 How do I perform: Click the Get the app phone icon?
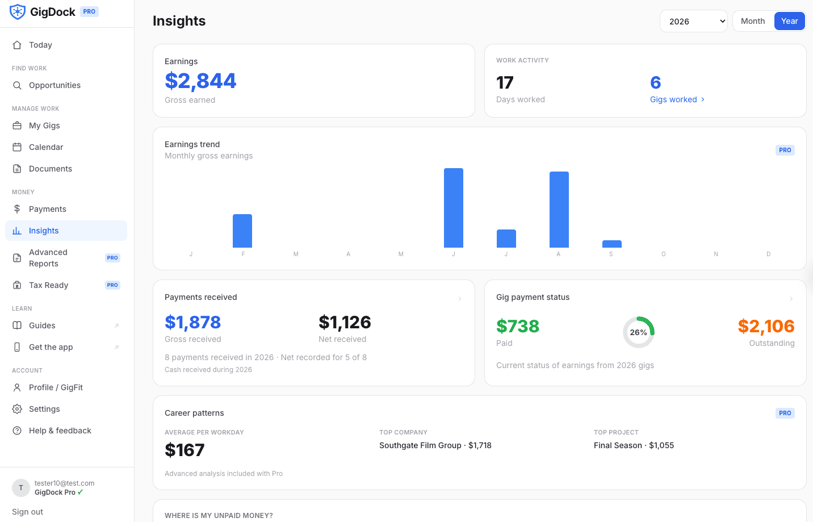(x=17, y=347)
